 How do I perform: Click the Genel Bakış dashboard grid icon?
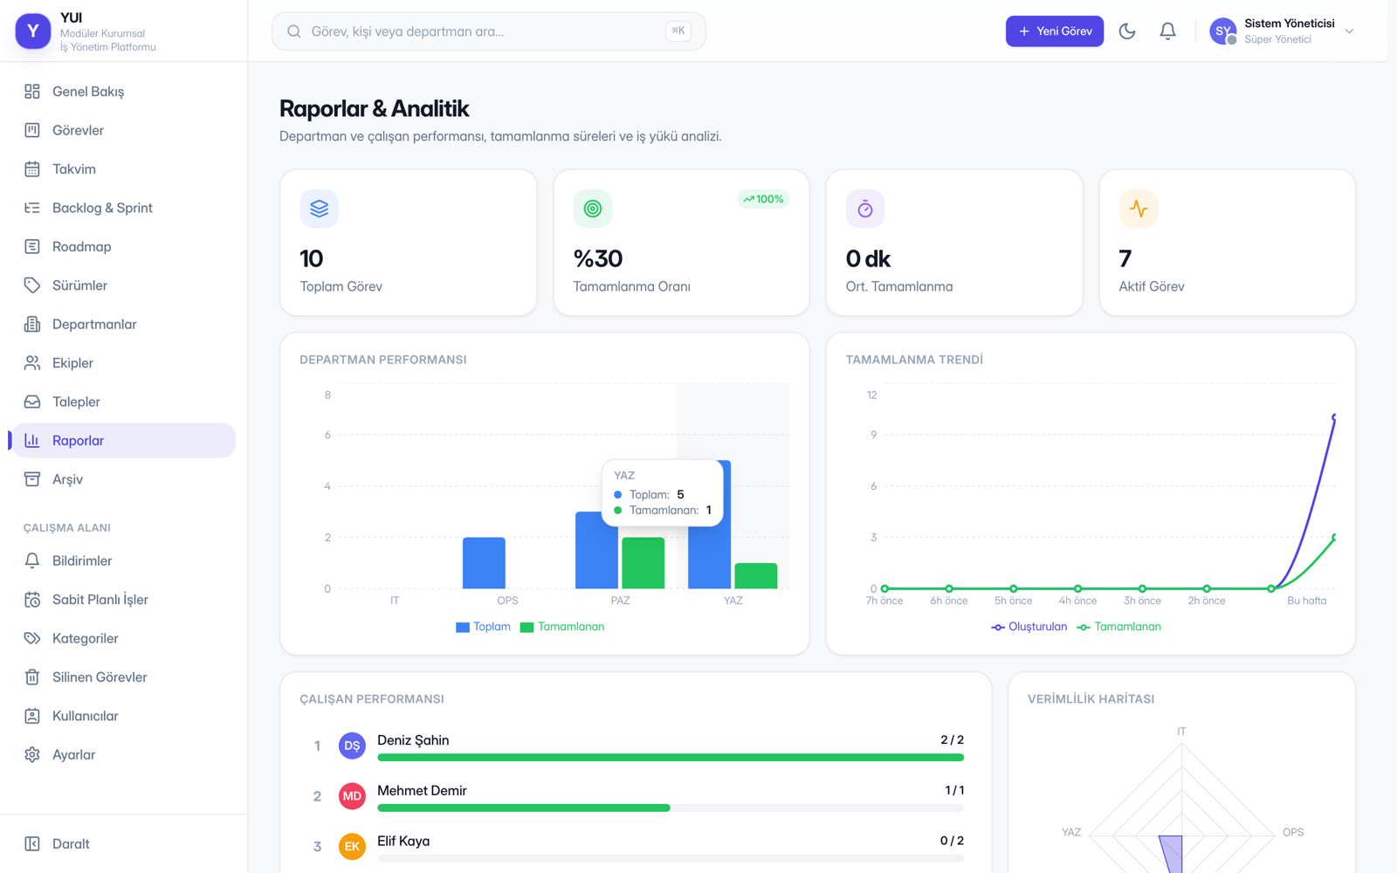32,92
